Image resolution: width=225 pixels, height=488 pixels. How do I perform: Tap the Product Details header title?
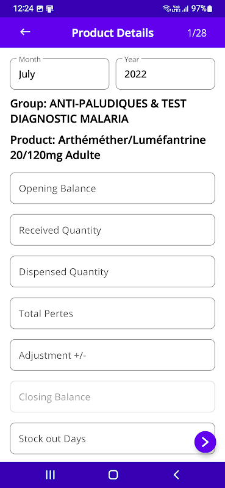(113, 33)
